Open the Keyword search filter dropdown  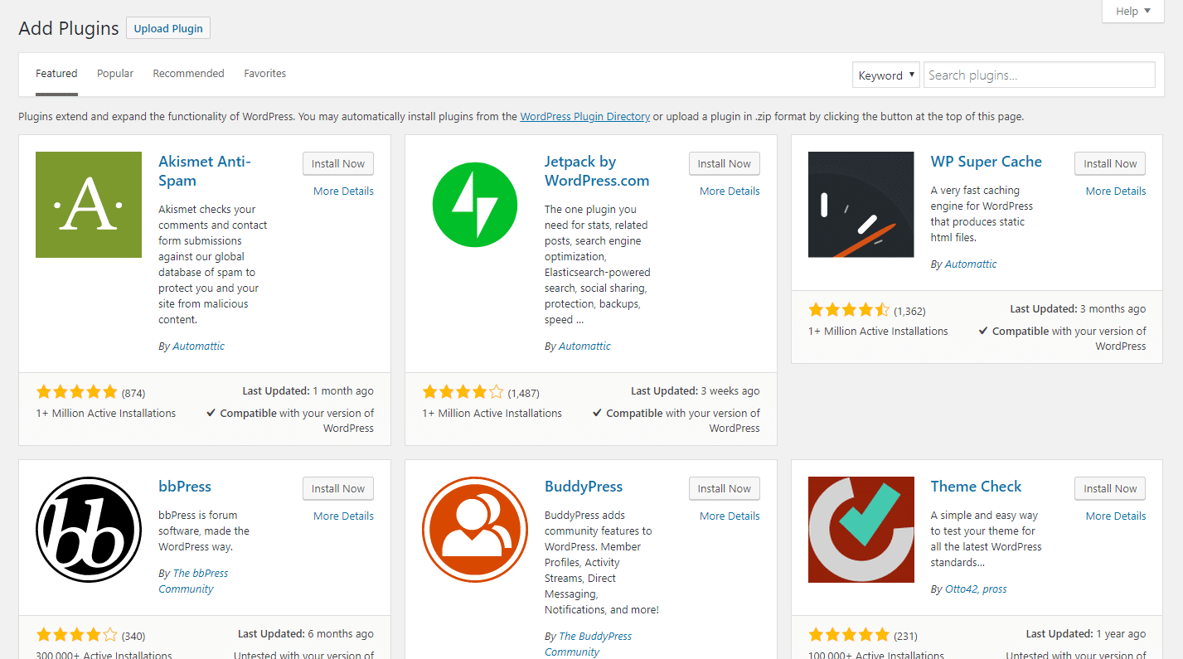[x=885, y=75]
